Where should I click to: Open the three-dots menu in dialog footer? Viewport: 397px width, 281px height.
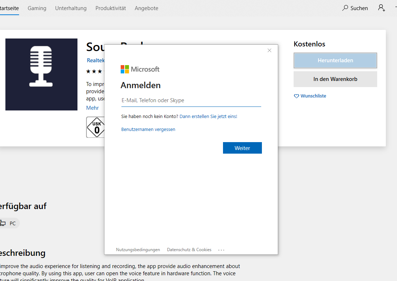click(x=221, y=250)
